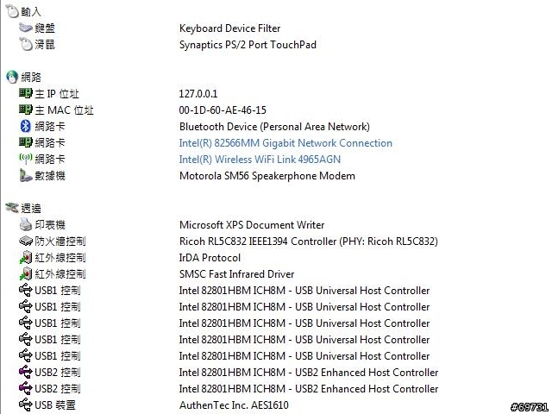Open the Intel(R) Wireless WiFi Link 4965AGN link
Viewport: 552px width, 414px height.
(x=260, y=159)
